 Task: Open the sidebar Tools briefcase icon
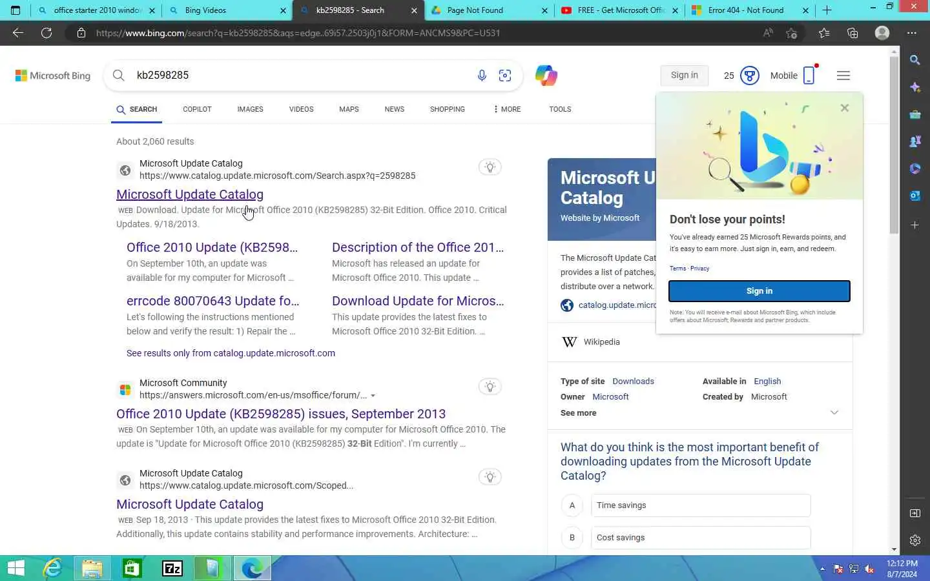[x=915, y=114]
